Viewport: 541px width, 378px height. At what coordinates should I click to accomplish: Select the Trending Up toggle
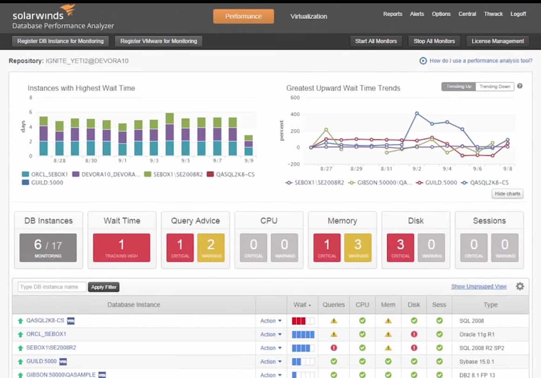(x=459, y=86)
